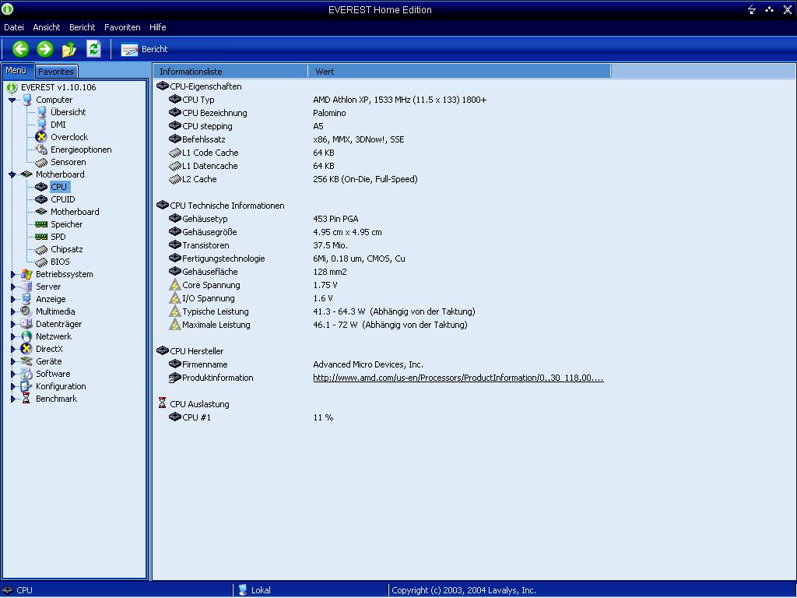Go back with the green left arrow
This screenshot has width=797, height=598.
click(21, 49)
